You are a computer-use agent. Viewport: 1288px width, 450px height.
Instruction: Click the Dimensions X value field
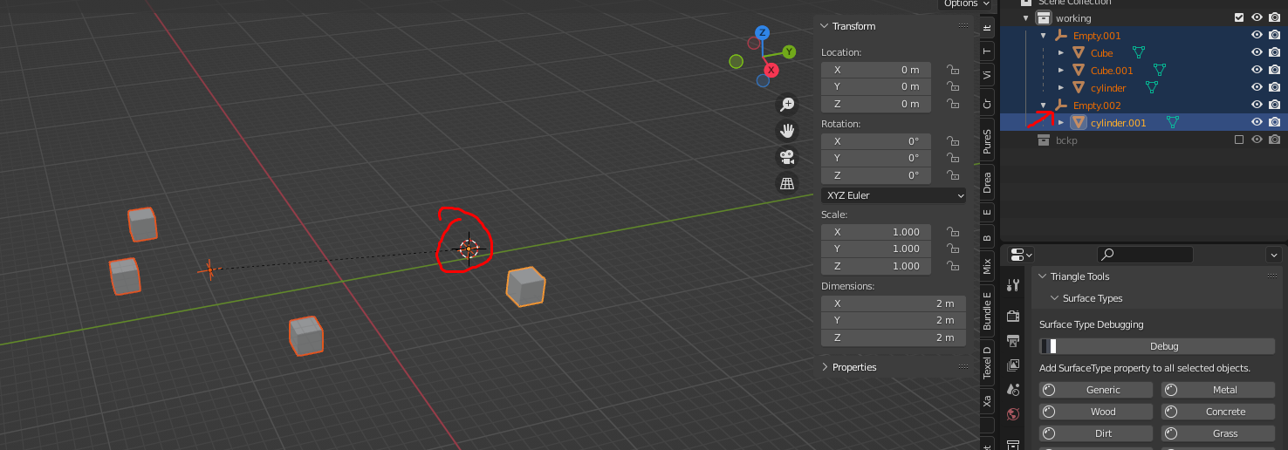point(894,303)
